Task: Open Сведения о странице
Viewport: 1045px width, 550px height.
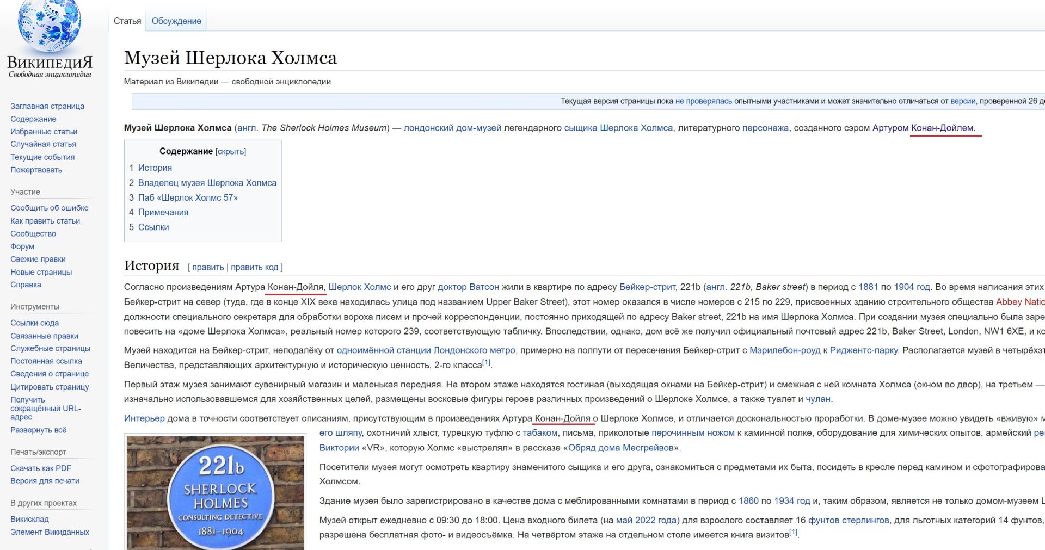Action: (x=50, y=374)
